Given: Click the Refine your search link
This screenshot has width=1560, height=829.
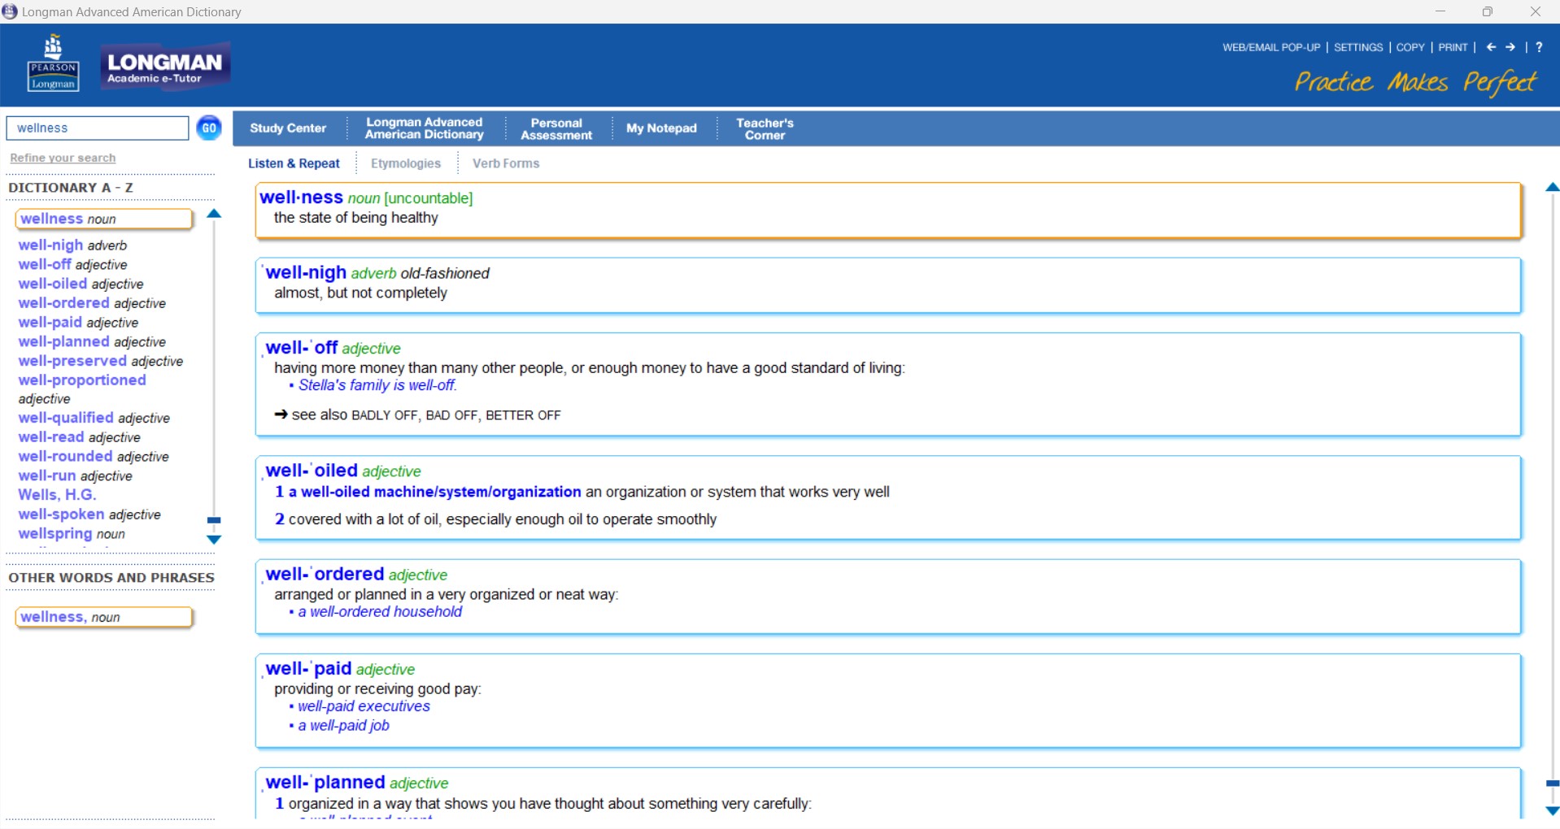Looking at the screenshot, I should 63,158.
